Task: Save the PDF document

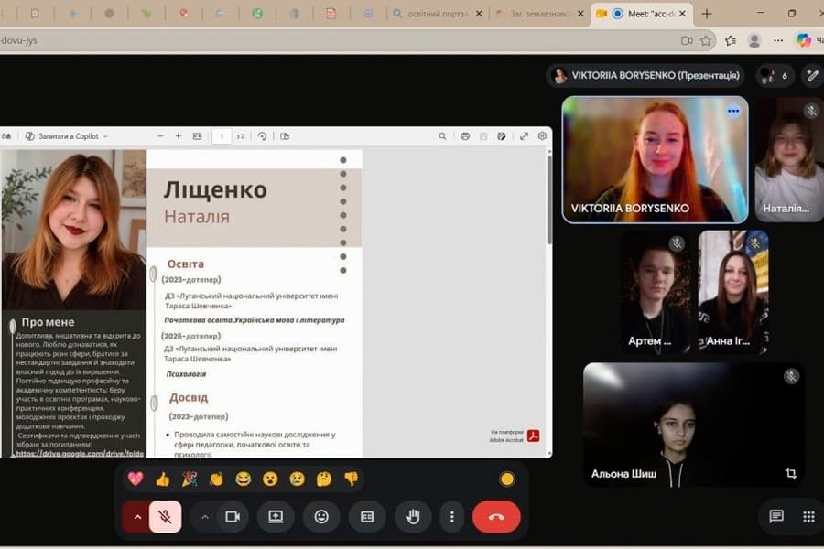Action: (x=482, y=136)
